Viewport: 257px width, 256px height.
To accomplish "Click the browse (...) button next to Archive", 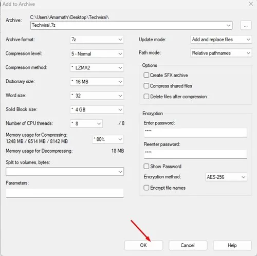I will click(x=246, y=25).
